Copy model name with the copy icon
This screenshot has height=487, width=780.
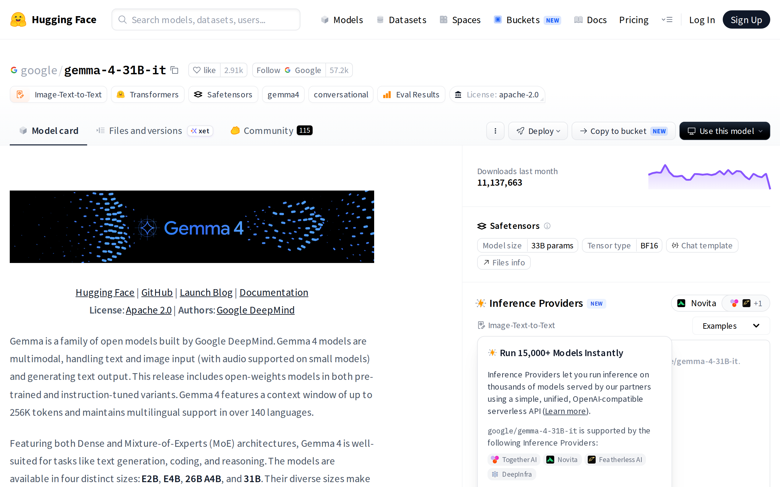[174, 70]
